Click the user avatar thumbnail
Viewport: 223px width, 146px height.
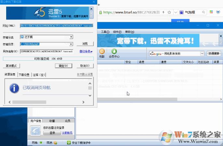click(x=35, y=131)
